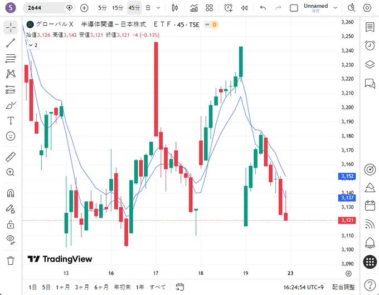The width and height of the screenshot is (379, 295).
Task: Switch to the 15分 interval
Action: [118, 8]
